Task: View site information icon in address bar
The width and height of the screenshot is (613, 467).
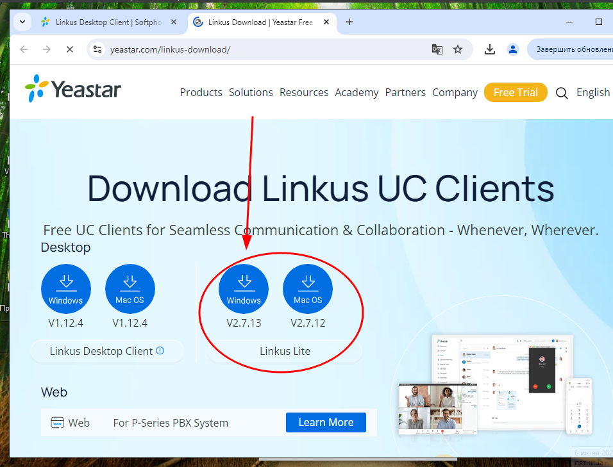Action: coord(97,49)
